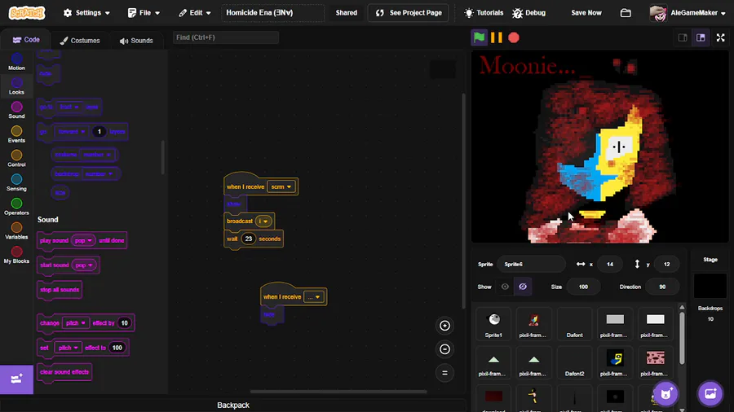Open the My Stuff folder icon
The width and height of the screenshot is (734, 412).
pos(626,12)
